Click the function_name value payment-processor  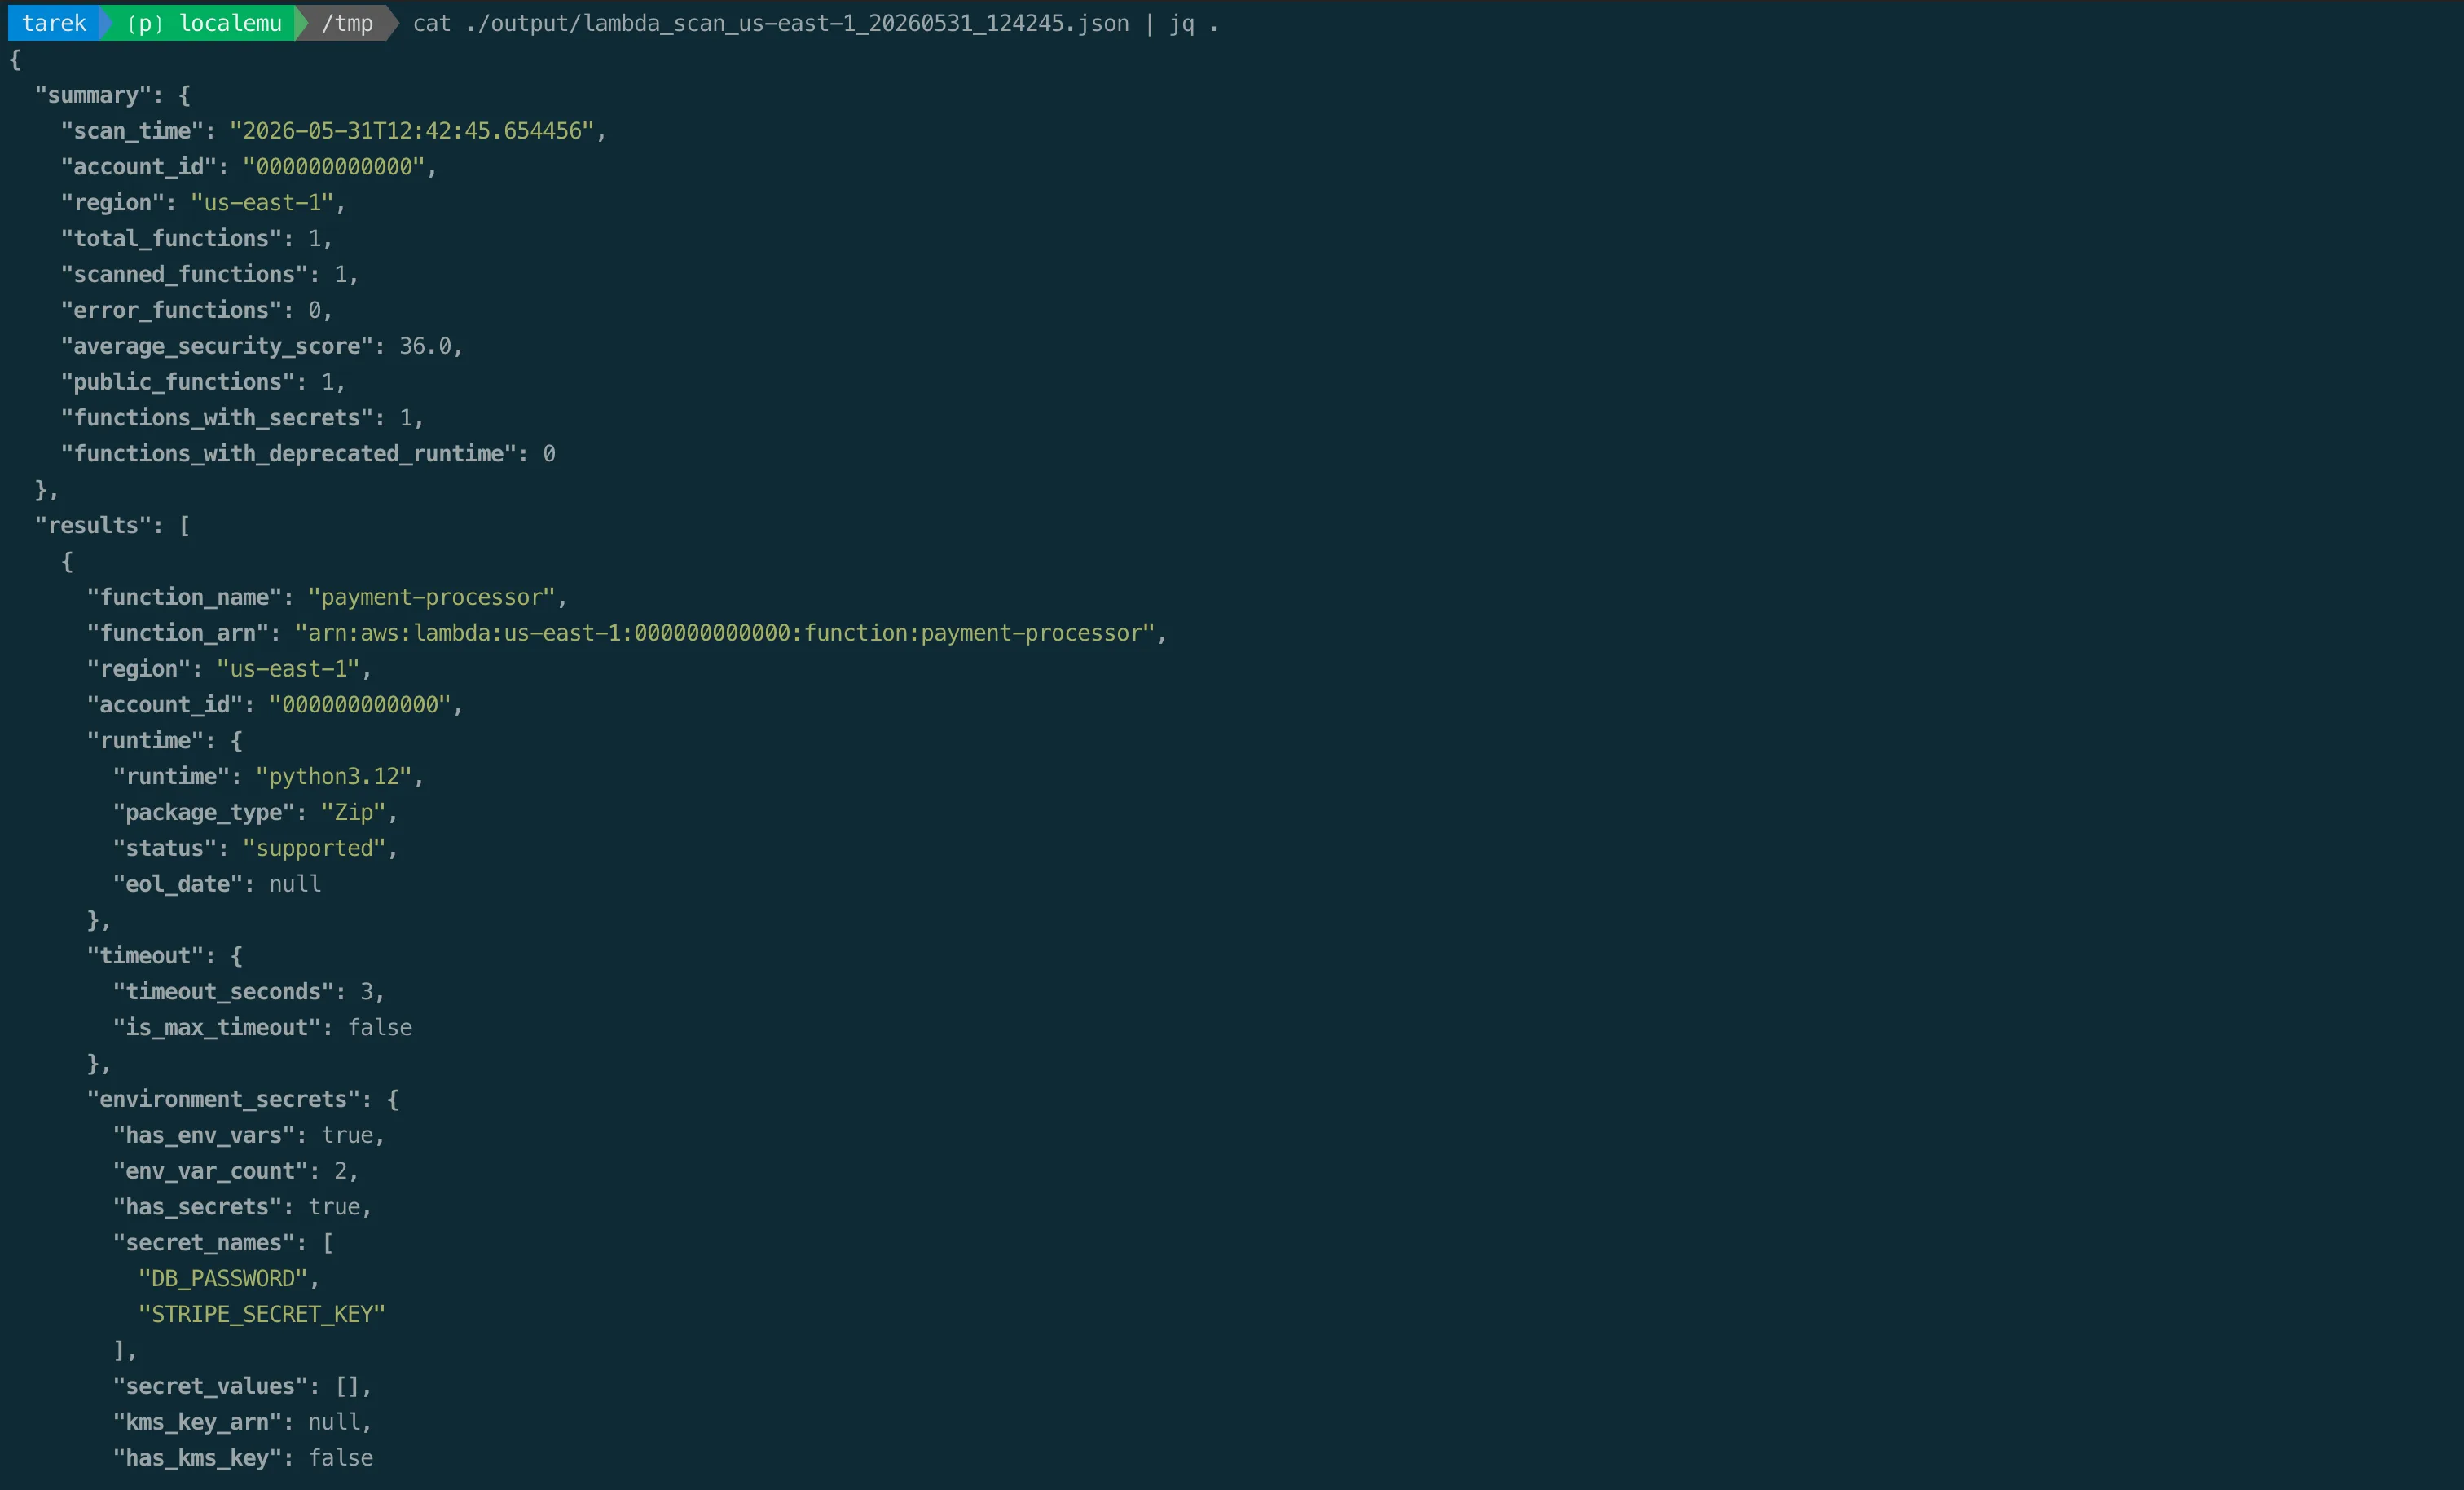[431, 597]
